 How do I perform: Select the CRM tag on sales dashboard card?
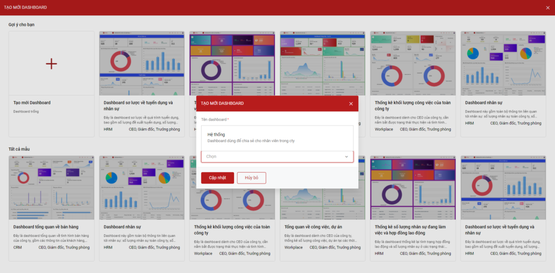point(18,247)
